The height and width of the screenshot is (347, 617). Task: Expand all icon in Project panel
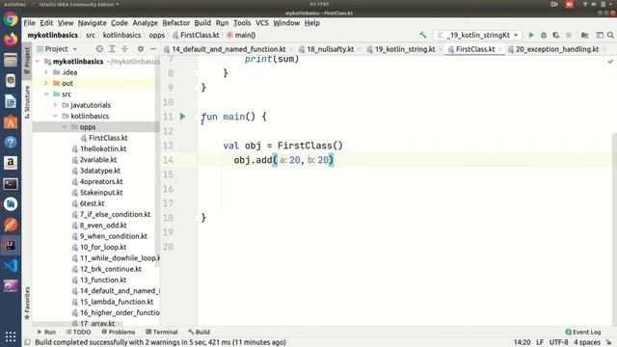(x=112, y=49)
